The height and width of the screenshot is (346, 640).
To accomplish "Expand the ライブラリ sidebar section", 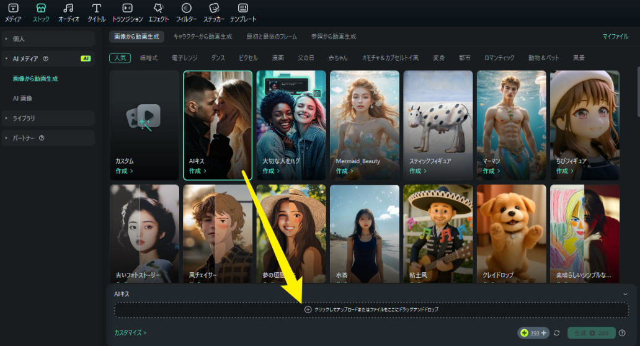I will pos(48,118).
